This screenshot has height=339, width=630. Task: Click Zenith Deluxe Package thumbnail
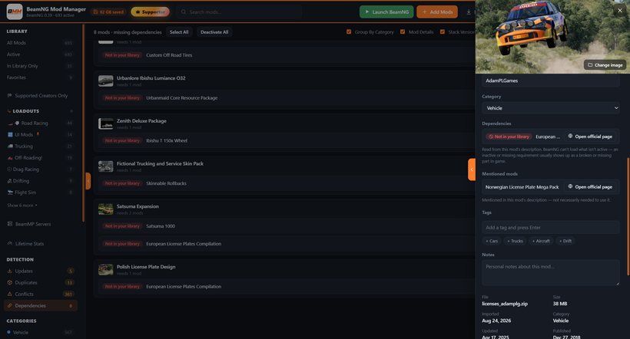coord(106,123)
